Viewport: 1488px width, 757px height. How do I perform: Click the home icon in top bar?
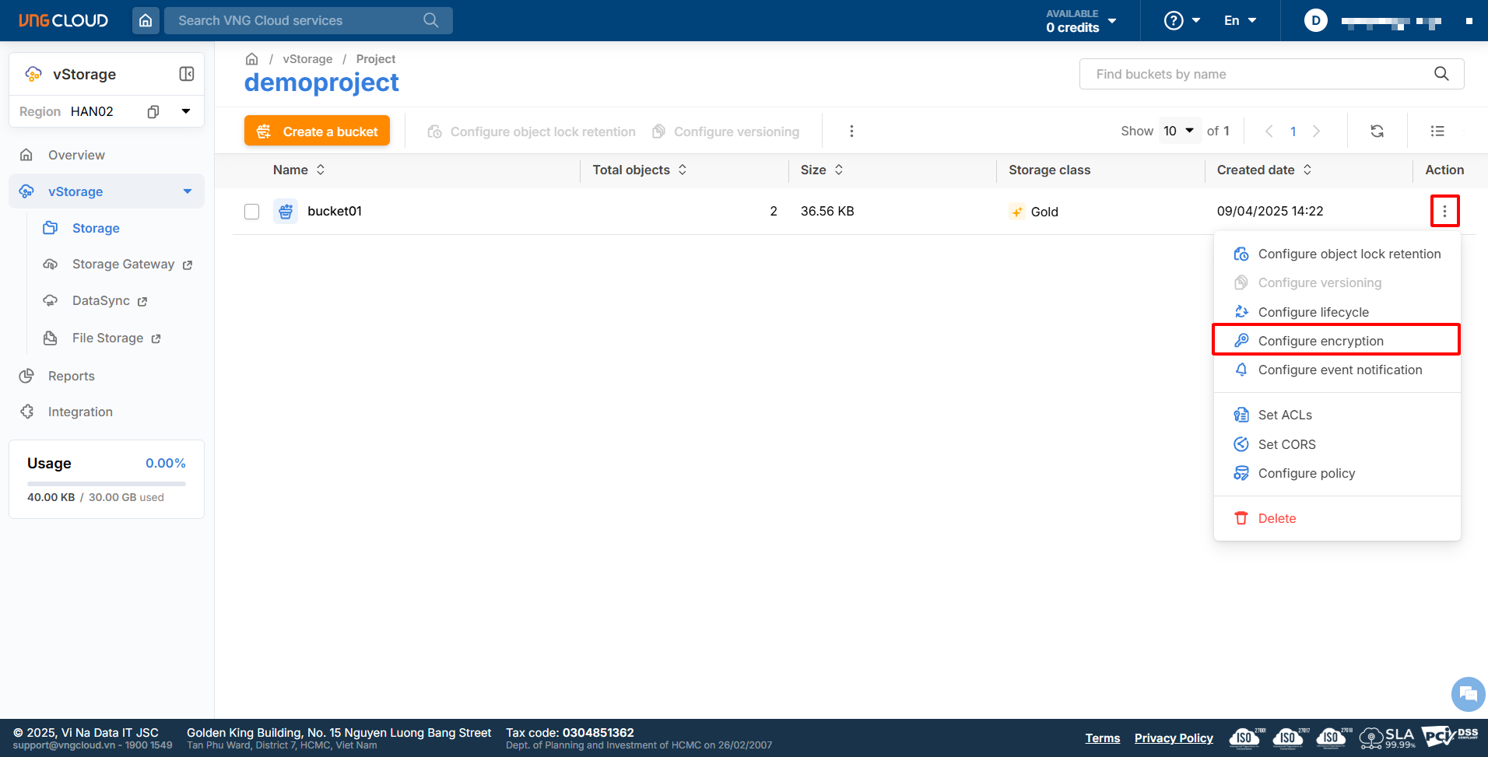click(x=146, y=21)
